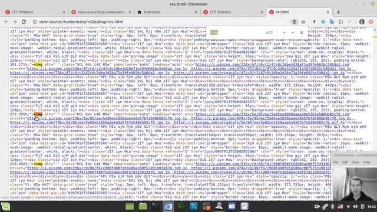Open the purple notes app in taskbar
Image resolution: width=377 pixels, height=212 pixels.
244,207
